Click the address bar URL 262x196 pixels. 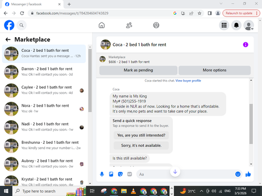tap(72, 13)
